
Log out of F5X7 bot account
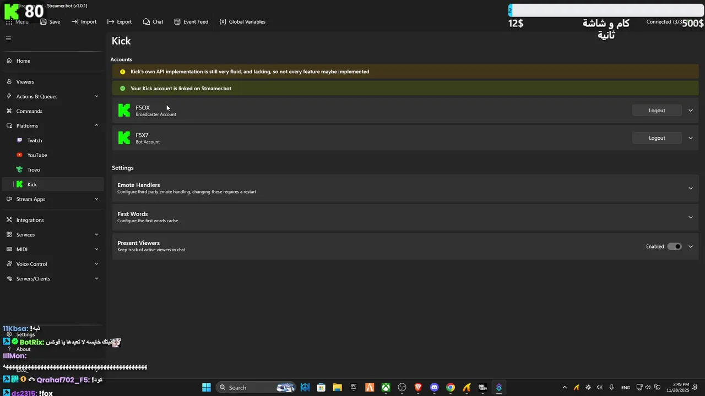coord(657,138)
